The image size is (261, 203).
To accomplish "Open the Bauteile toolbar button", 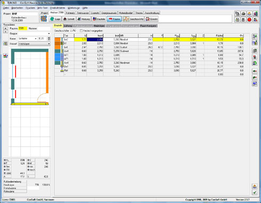I will click(x=99, y=19).
